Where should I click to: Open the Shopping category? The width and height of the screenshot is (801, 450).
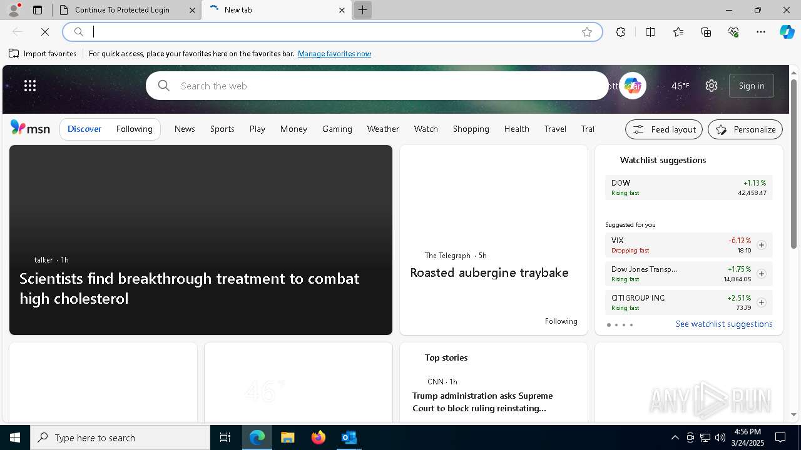pyautogui.click(x=471, y=129)
